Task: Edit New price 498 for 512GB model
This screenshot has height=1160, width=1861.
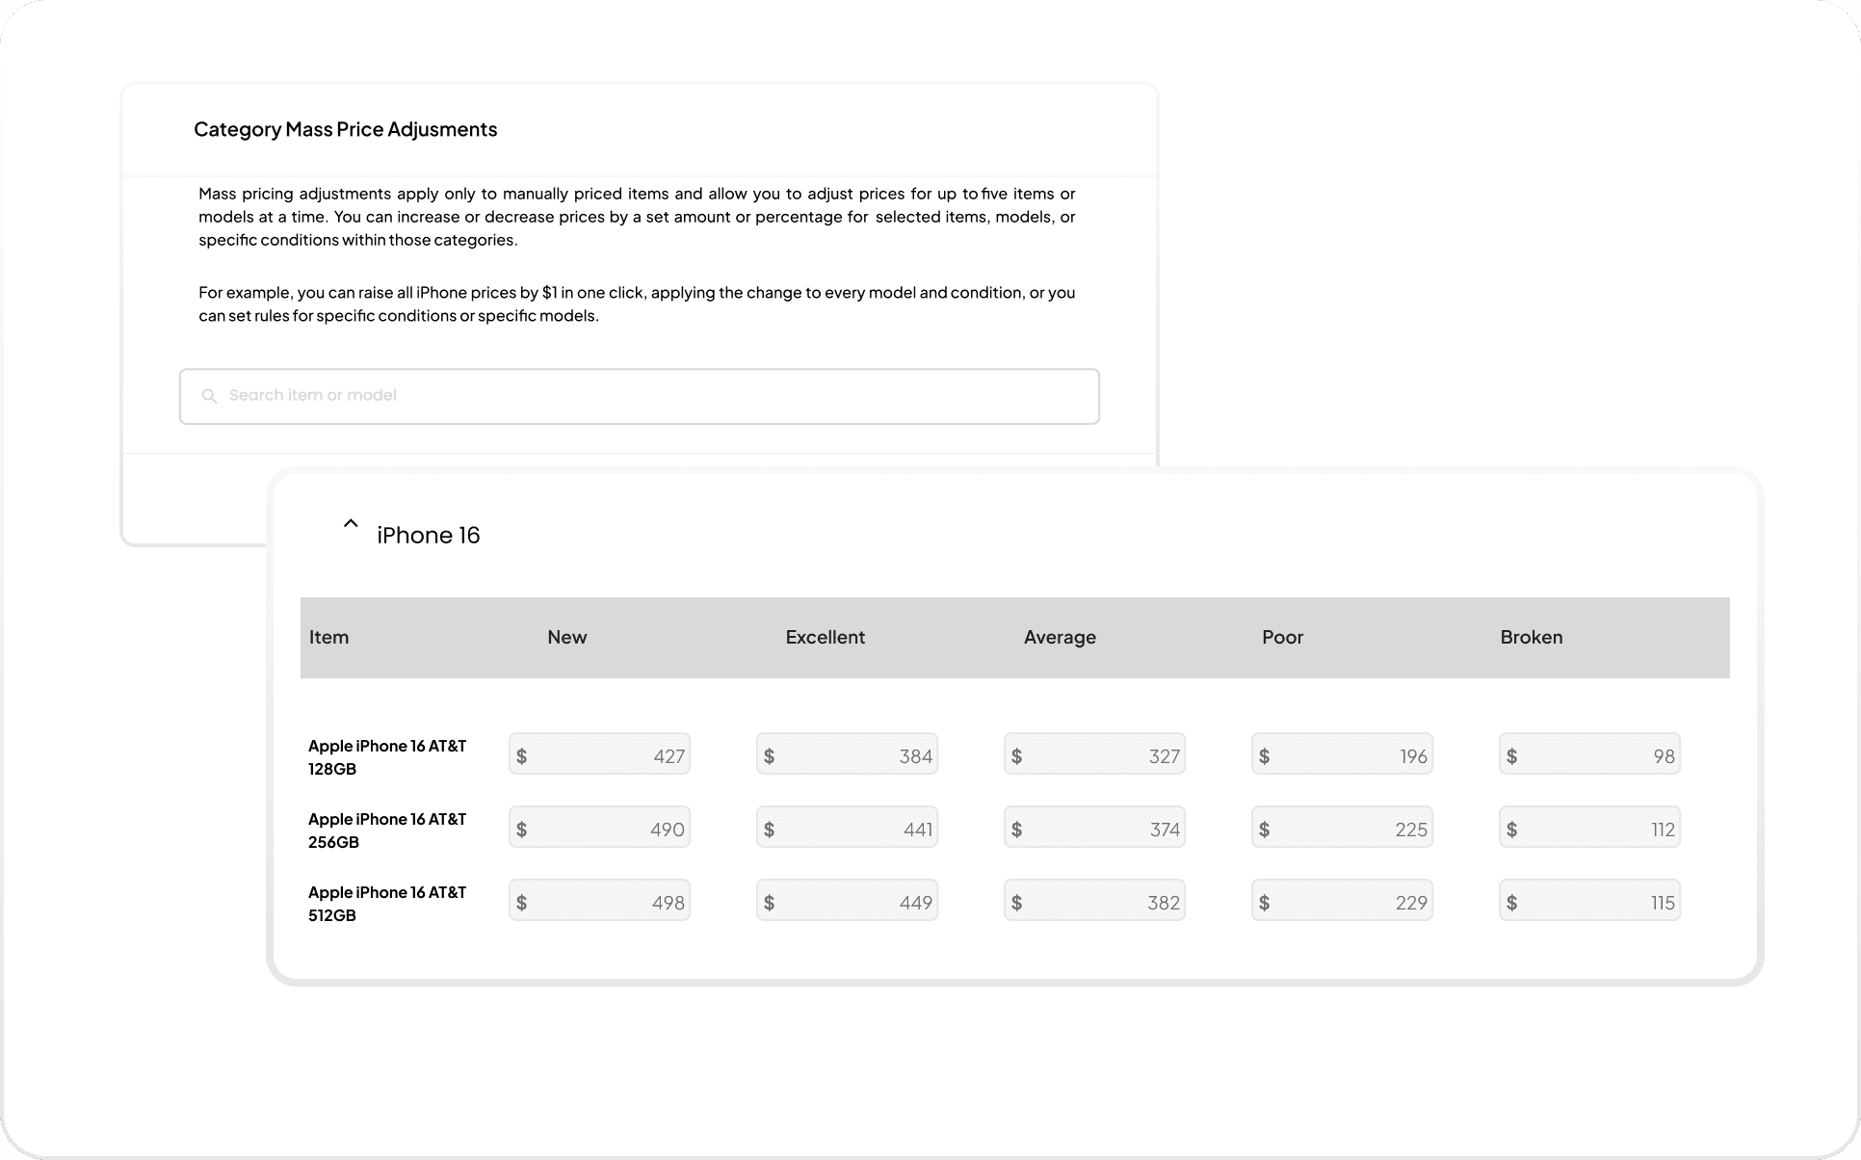Action: point(600,901)
